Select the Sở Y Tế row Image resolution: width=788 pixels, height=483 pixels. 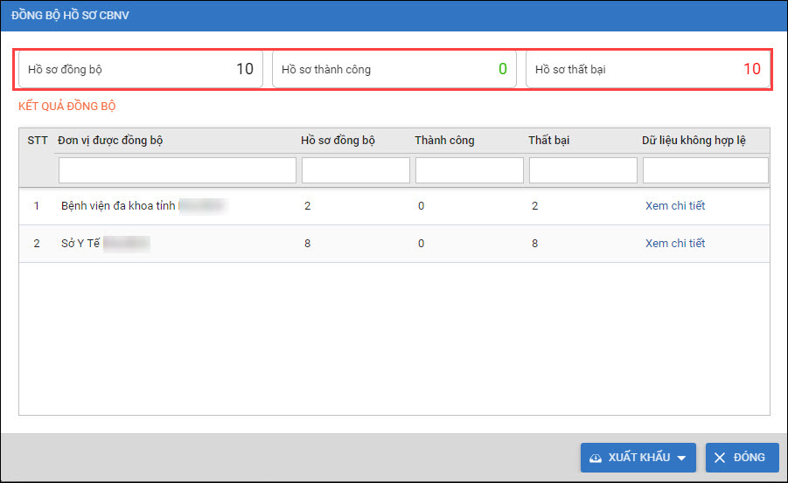click(394, 244)
